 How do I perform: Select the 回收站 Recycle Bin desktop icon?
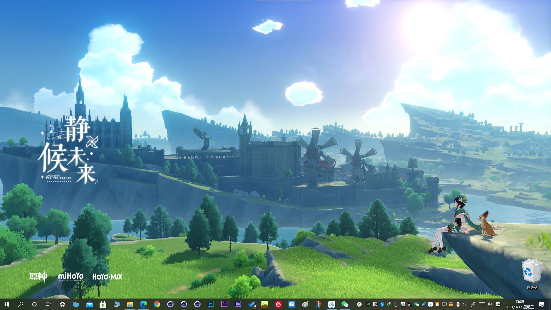[x=532, y=274]
